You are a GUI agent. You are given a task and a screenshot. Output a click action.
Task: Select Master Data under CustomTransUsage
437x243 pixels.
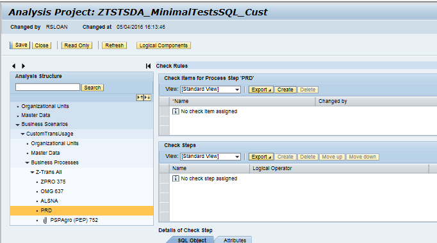pos(45,153)
